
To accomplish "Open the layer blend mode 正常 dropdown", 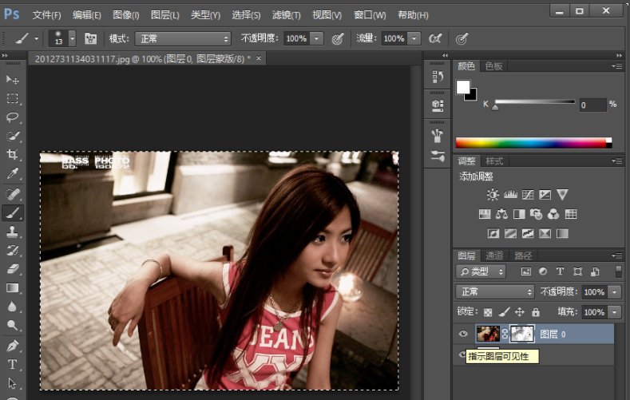I will coord(494,291).
